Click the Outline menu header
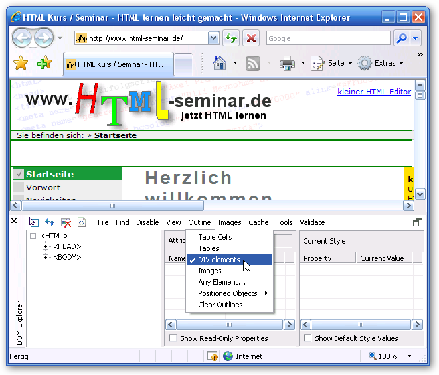 199,222
